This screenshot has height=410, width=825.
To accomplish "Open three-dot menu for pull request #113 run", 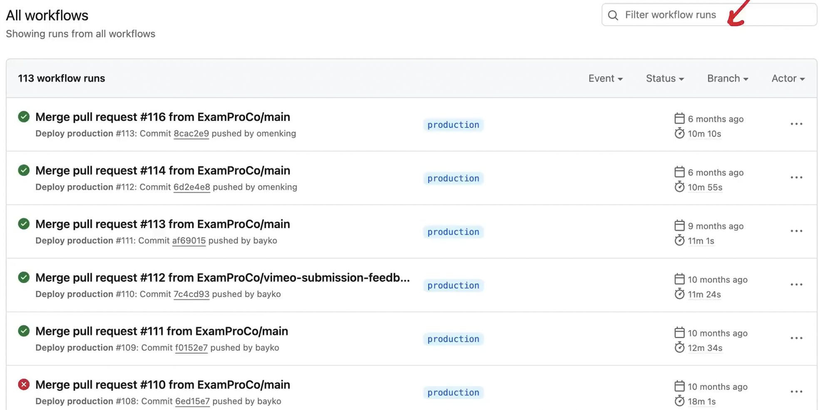I will (x=796, y=231).
